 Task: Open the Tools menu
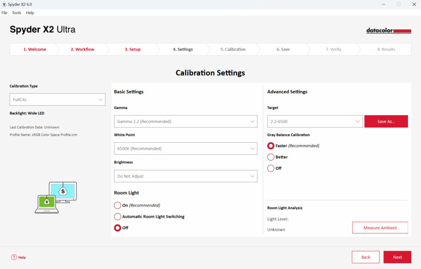pyautogui.click(x=17, y=13)
